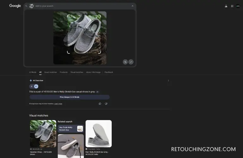Open the About this image tab
Viewport: 243px width, 158px height.
point(93,72)
